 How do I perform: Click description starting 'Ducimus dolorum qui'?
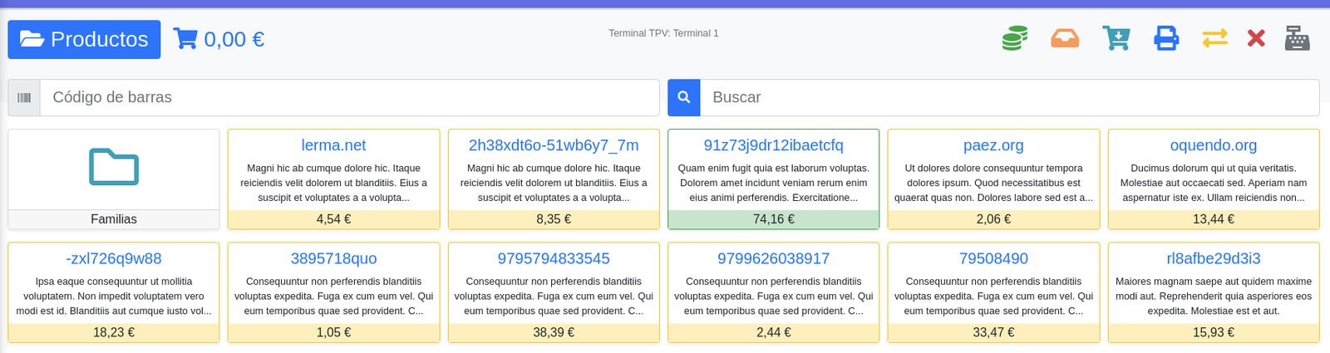click(1214, 183)
